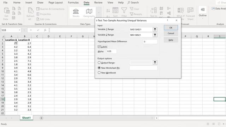Click the Refresh All icon

click(x=30, y=11)
